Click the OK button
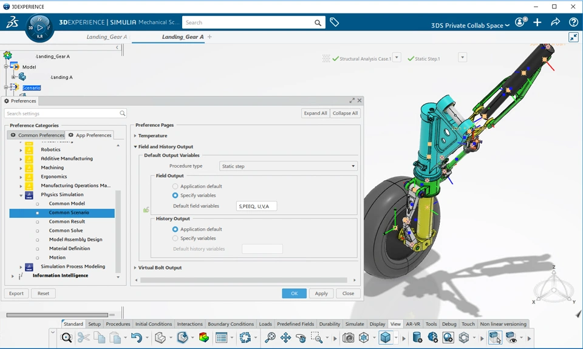Image resolution: width=583 pixels, height=349 pixels. [294, 293]
